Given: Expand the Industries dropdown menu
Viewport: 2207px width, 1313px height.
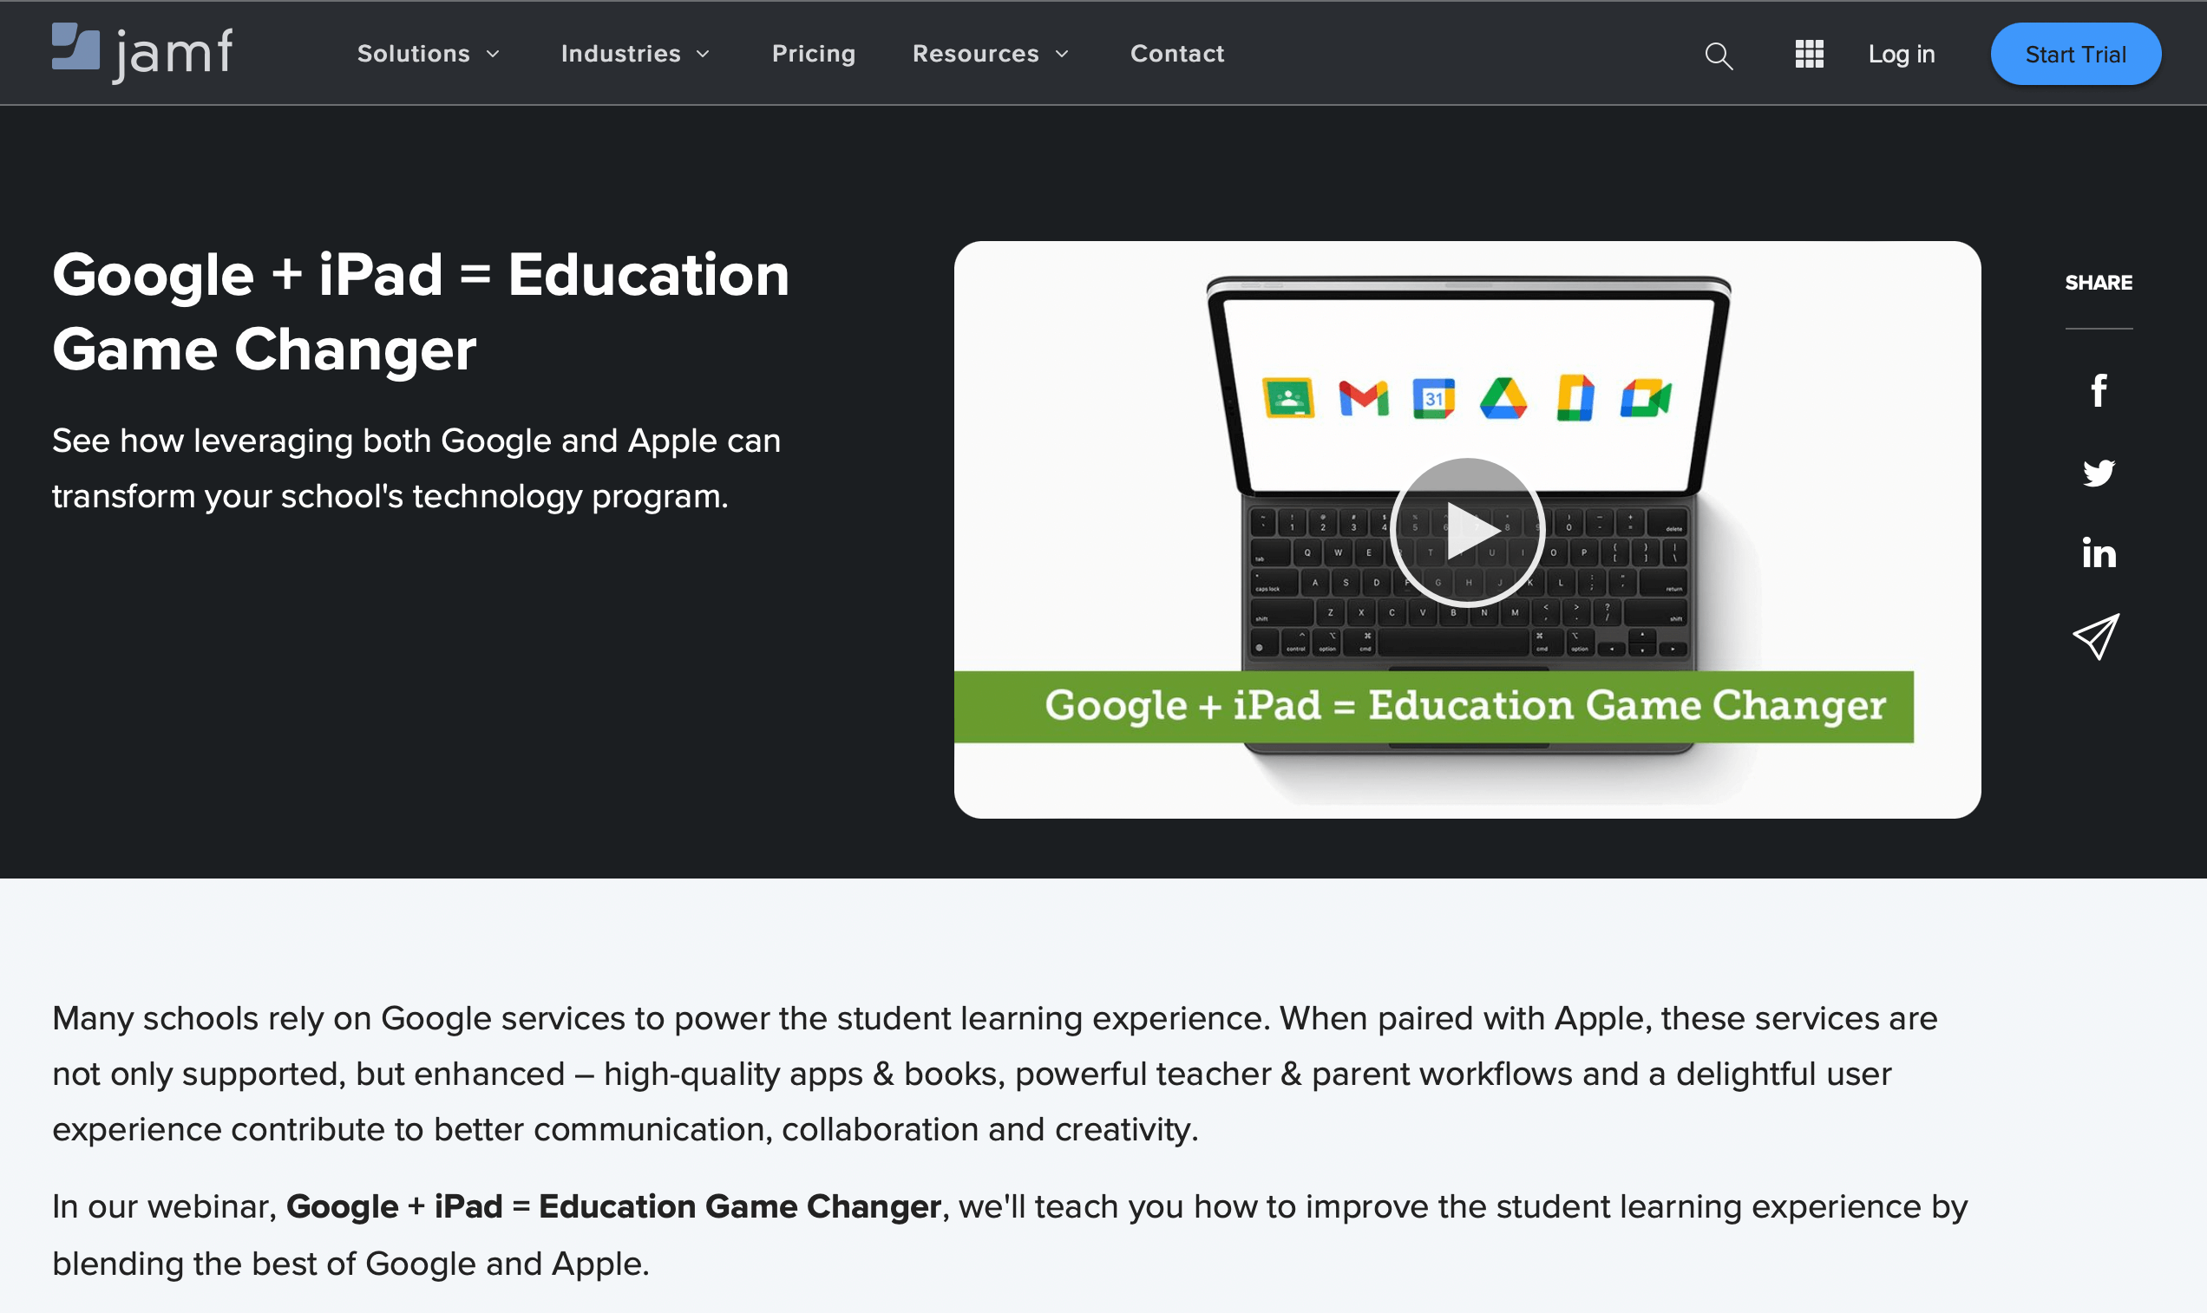Looking at the screenshot, I should point(635,54).
